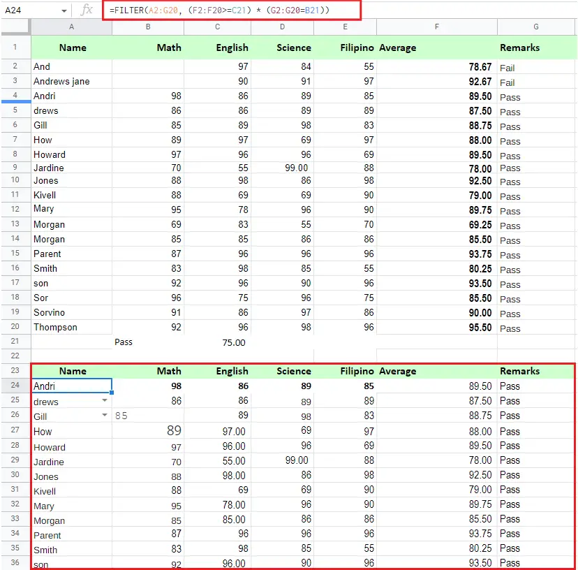Image resolution: width=578 pixels, height=570 pixels.
Task: Open the dropdown arrow in cell Gill row 26
Action: (105, 416)
